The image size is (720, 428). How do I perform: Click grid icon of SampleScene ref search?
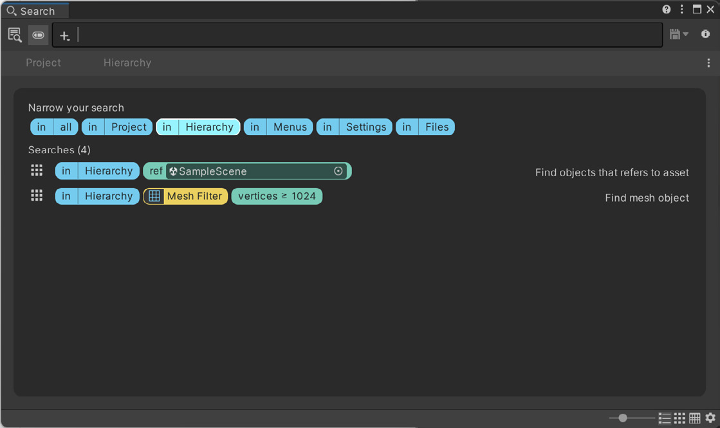(x=37, y=171)
